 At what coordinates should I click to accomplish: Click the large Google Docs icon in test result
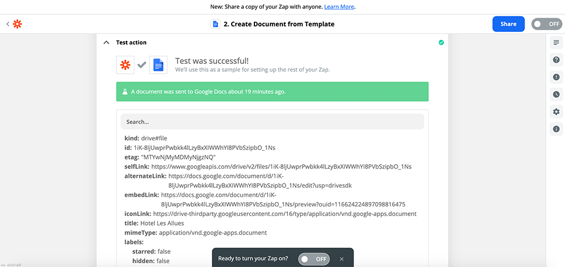coord(159,65)
